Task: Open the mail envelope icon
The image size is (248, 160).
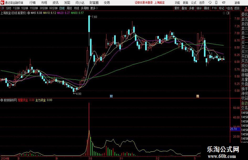Action: (x=224, y=3)
